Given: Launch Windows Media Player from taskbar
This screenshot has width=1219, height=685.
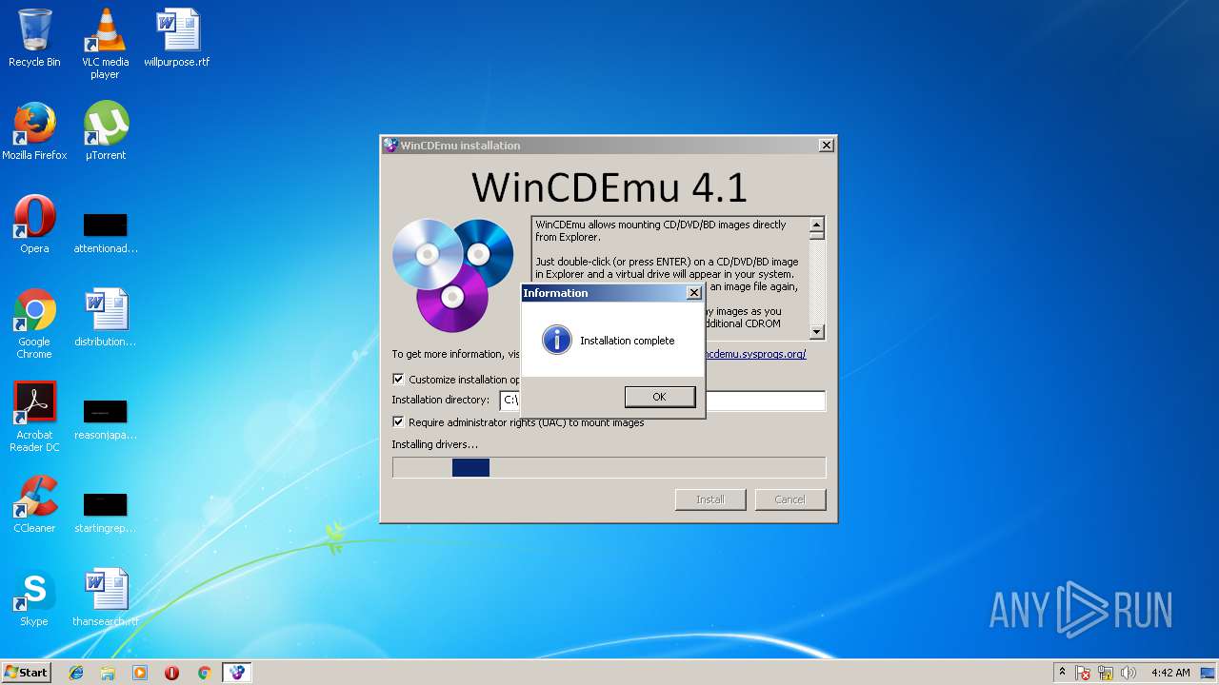Looking at the screenshot, I should [140, 673].
